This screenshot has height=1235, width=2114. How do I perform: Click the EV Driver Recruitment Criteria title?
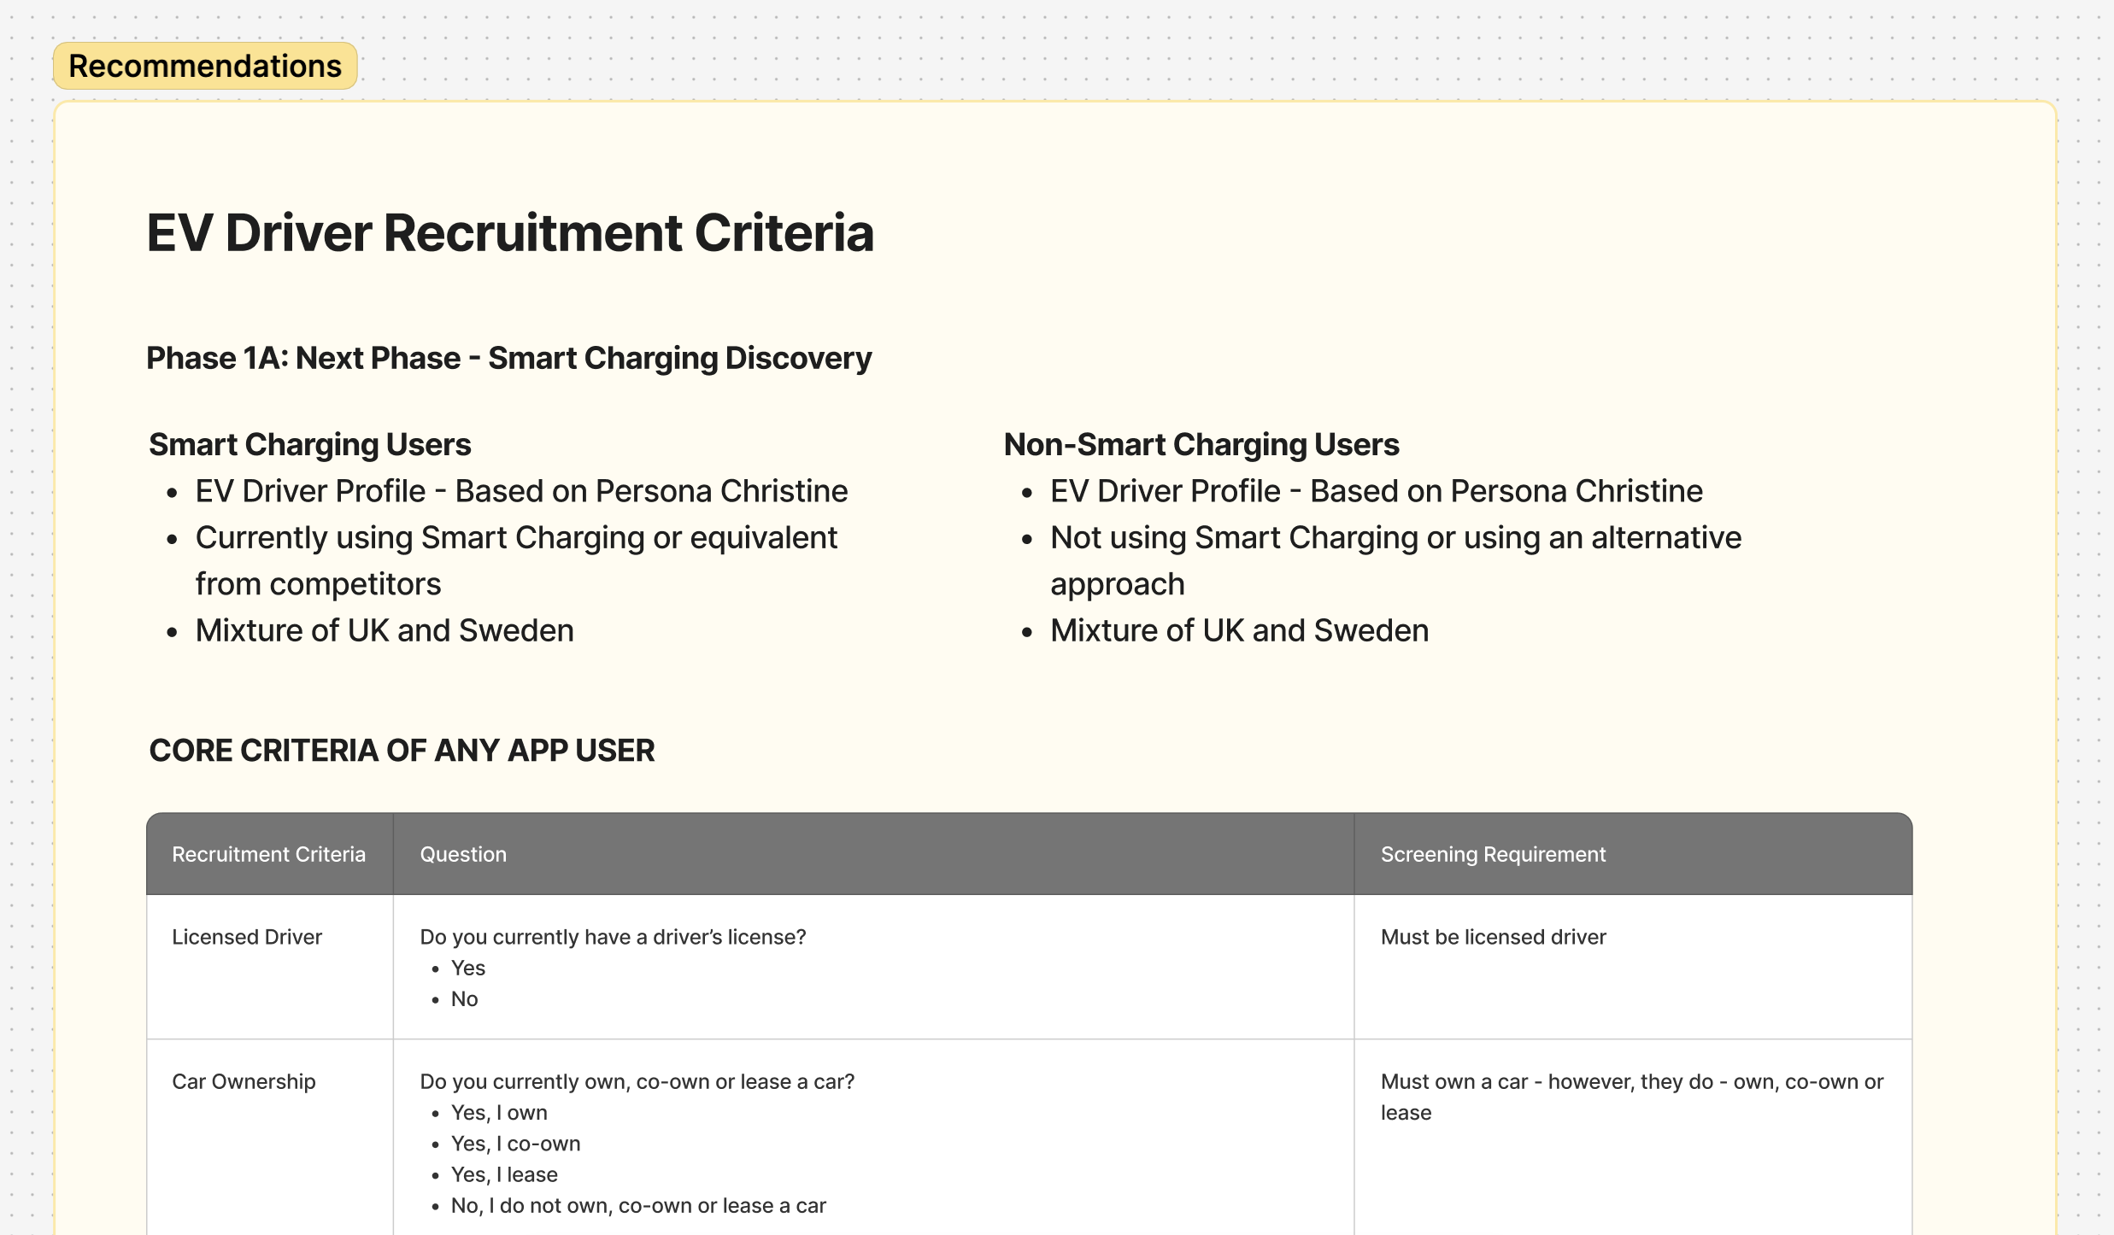click(510, 232)
